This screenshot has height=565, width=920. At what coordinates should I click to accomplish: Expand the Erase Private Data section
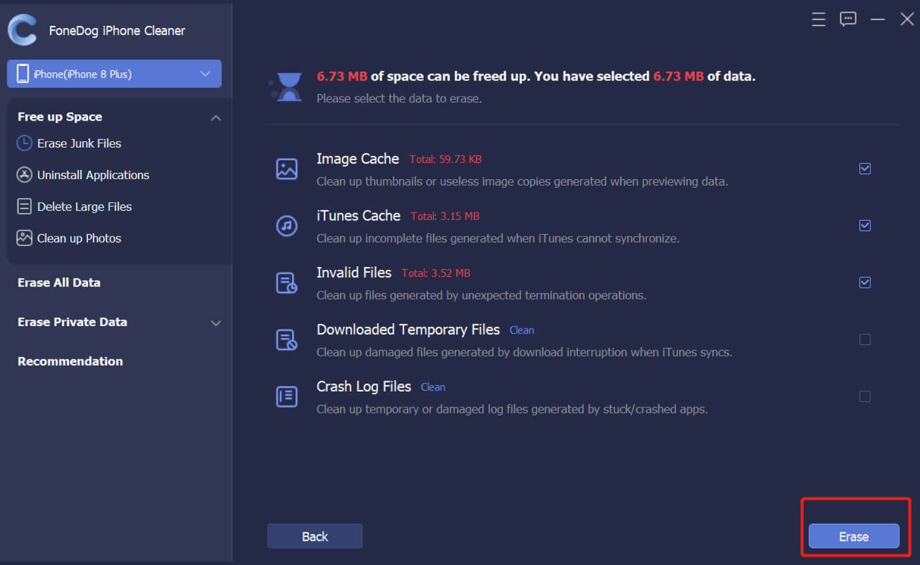(216, 323)
